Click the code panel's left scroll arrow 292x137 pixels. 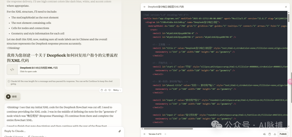[x=142, y=129]
